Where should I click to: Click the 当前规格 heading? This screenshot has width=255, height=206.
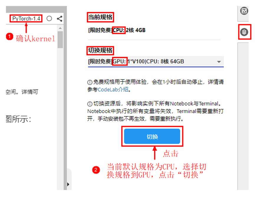pyautogui.click(x=100, y=17)
